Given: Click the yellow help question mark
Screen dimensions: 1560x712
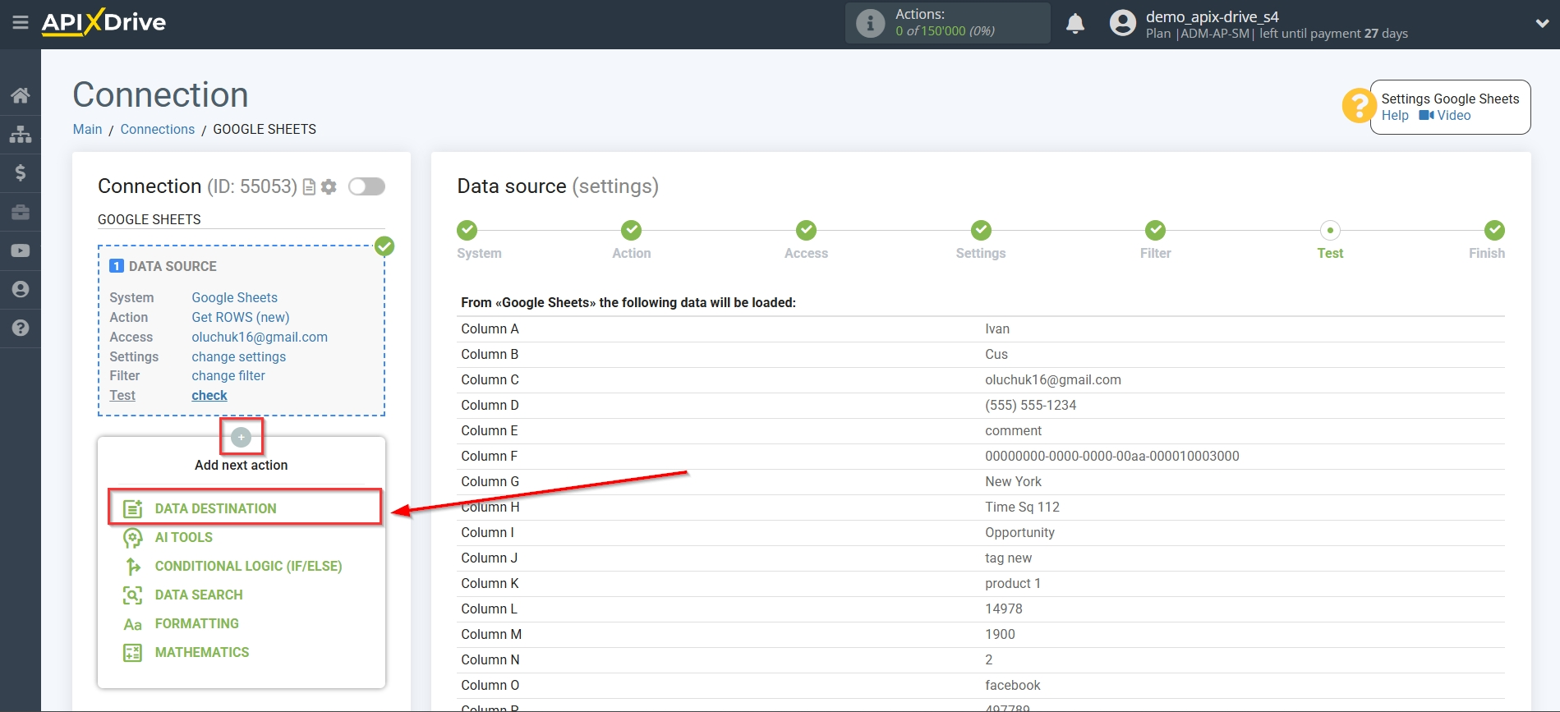Looking at the screenshot, I should click(1359, 106).
